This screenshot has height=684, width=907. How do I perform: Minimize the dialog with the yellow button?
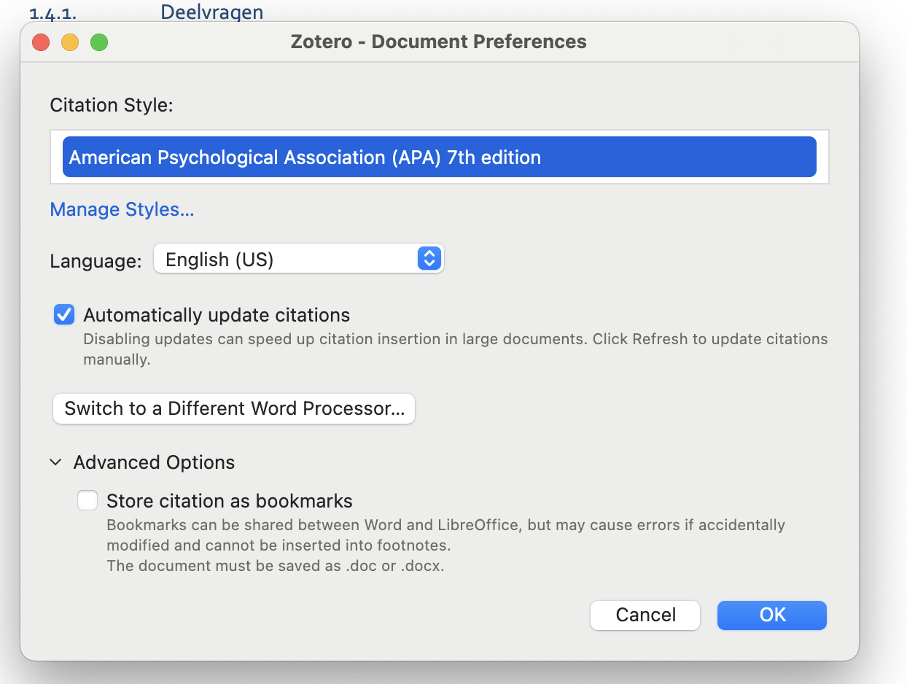pyautogui.click(x=70, y=42)
